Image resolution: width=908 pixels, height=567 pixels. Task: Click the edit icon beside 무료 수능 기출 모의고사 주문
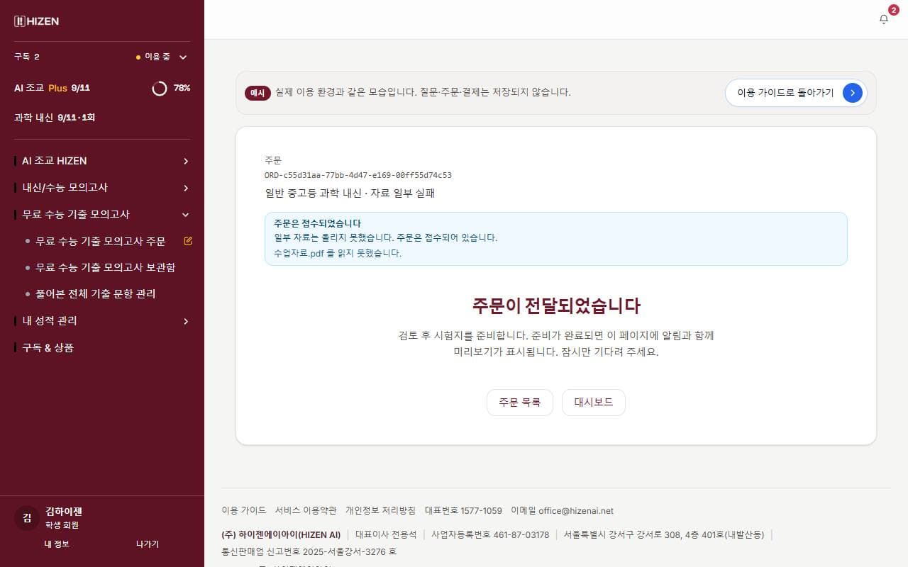[188, 241]
